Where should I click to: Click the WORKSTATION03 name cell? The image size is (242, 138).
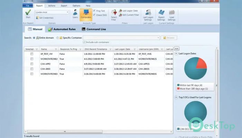49,74
